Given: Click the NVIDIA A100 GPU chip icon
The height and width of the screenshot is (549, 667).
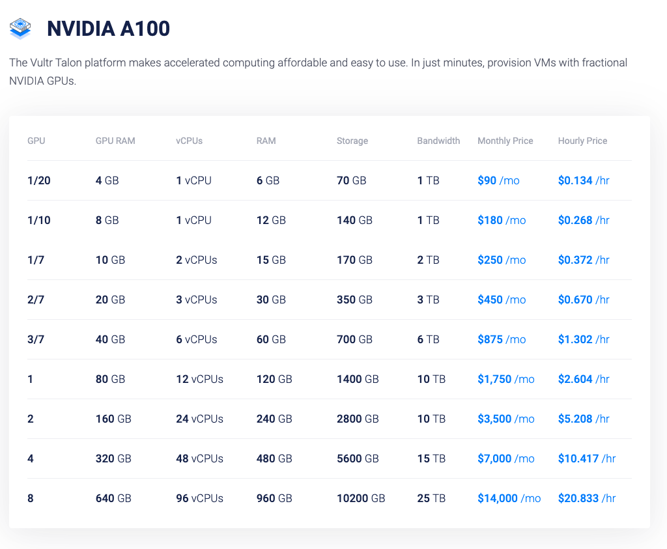Looking at the screenshot, I should (20, 29).
